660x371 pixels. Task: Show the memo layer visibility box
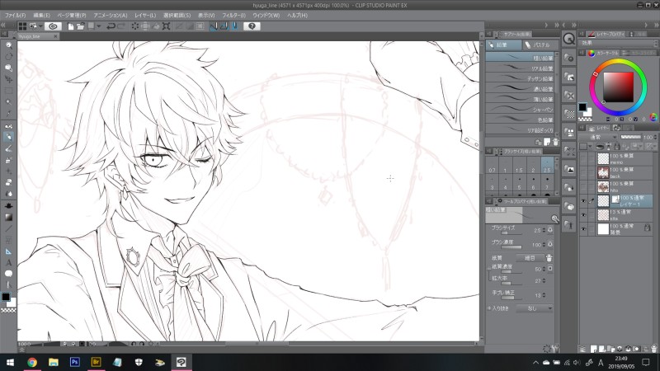coord(583,158)
